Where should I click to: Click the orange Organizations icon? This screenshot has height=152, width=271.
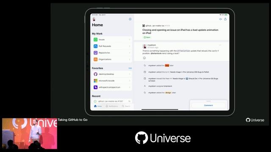(x=96, y=59)
